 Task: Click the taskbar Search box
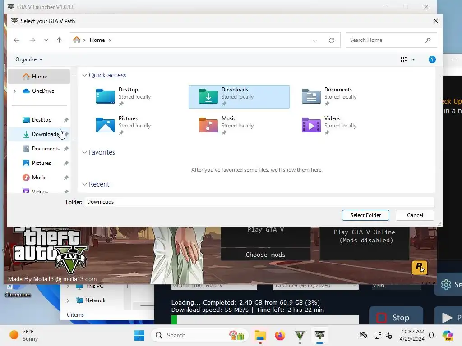click(x=200, y=335)
